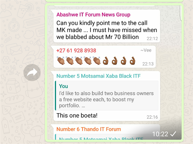Tap quoted 'You' reply about free websites
Screen dimensions: 193x144
click(107, 95)
